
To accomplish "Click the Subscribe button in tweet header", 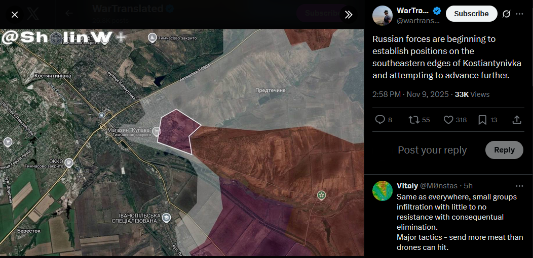I will click(471, 14).
